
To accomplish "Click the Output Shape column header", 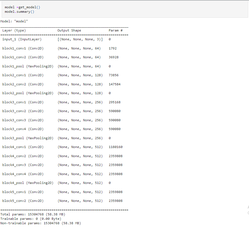I will (x=69, y=30).
